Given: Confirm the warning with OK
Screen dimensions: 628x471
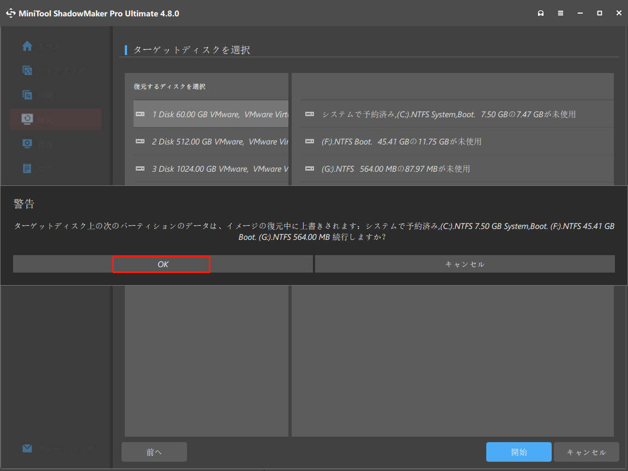Looking at the screenshot, I should tap(162, 264).
